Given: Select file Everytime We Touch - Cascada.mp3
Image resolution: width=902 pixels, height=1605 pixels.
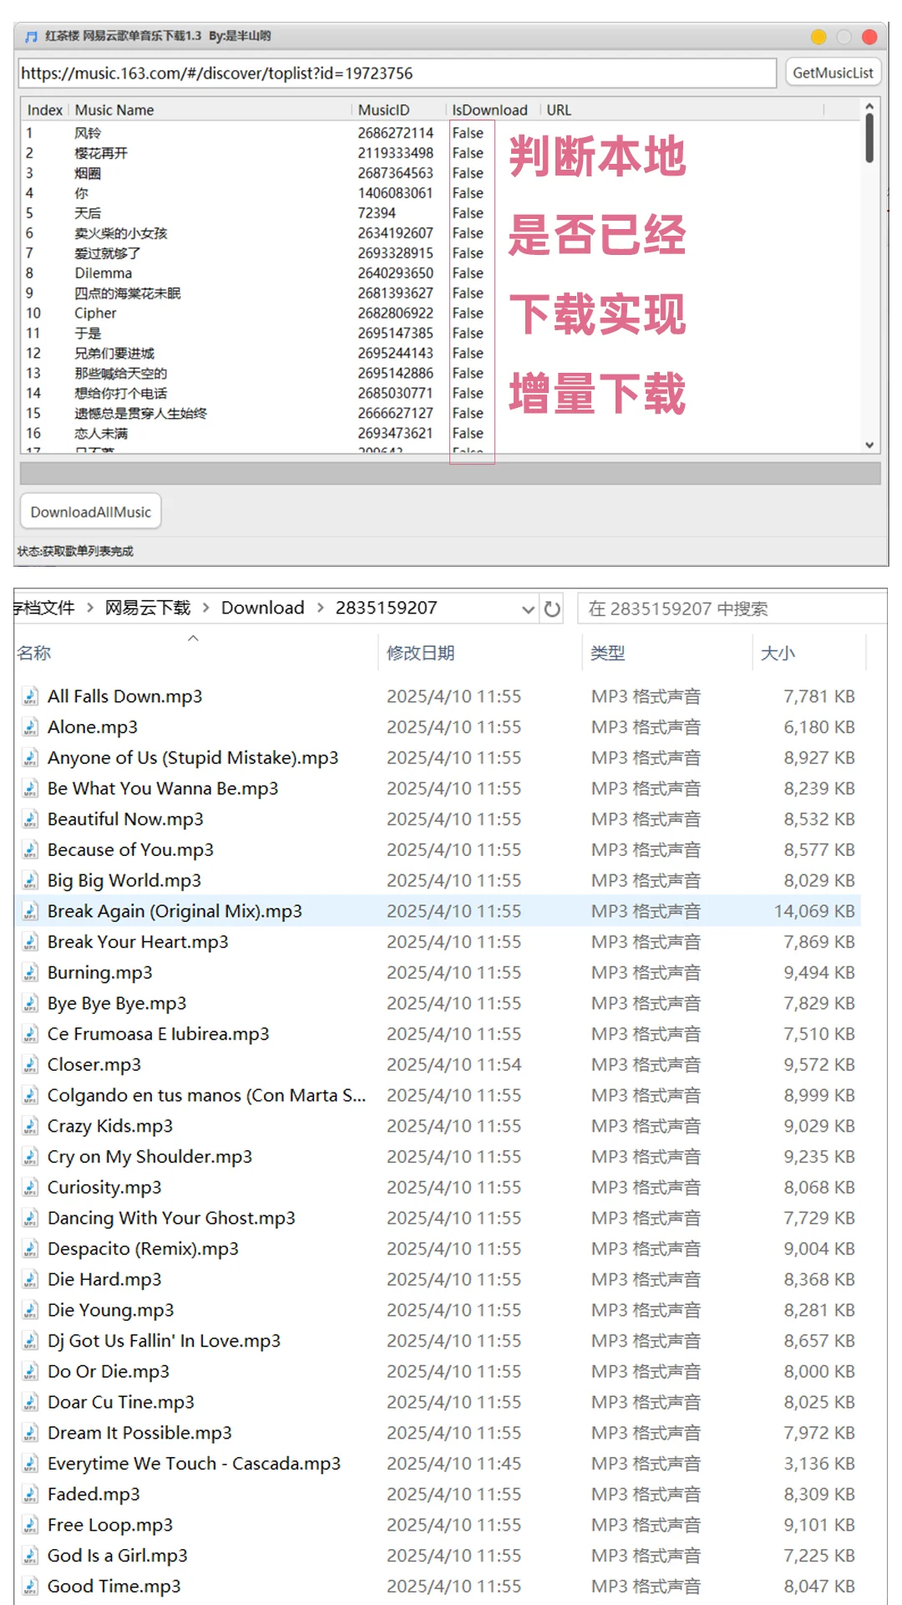Looking at the screenshot, I should [x=195, y=1464].
